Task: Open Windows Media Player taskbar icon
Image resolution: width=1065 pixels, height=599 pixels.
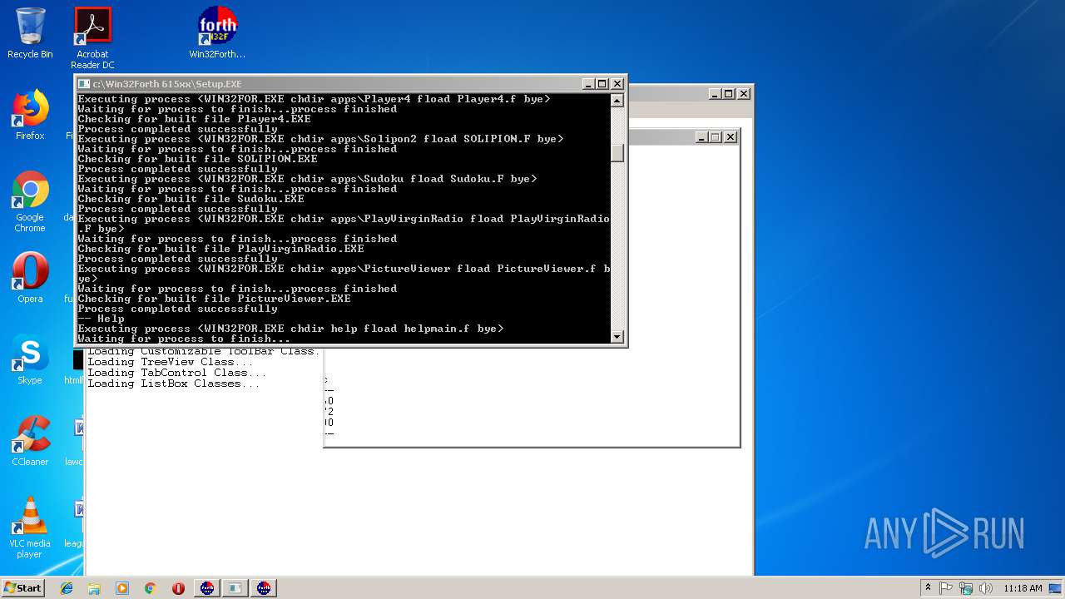Action: click(x=122, y=588)
